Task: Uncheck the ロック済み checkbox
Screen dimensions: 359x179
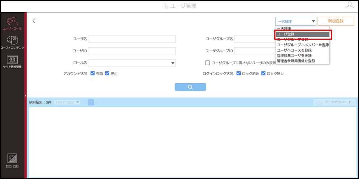Action: pyautogui.click(x=238, y=74)
